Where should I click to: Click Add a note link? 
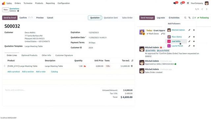41,72
